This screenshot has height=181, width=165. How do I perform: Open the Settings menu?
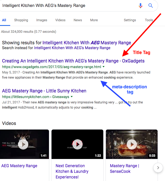[x=130, y=20]
